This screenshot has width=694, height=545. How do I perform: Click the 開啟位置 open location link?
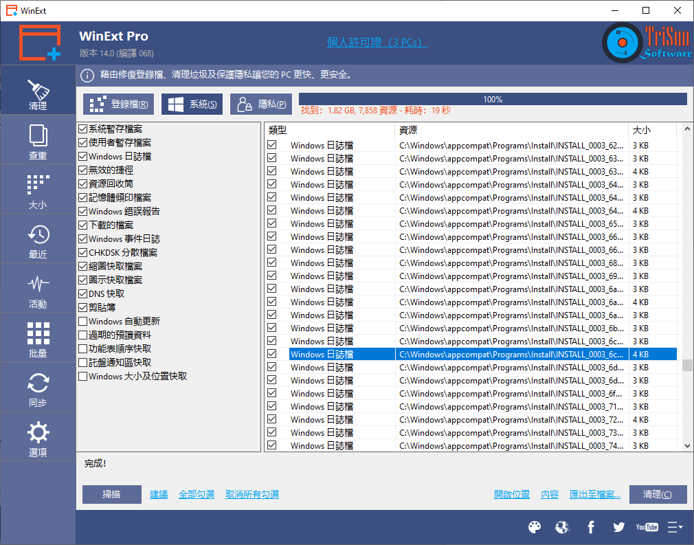click(x=512, y=495)
